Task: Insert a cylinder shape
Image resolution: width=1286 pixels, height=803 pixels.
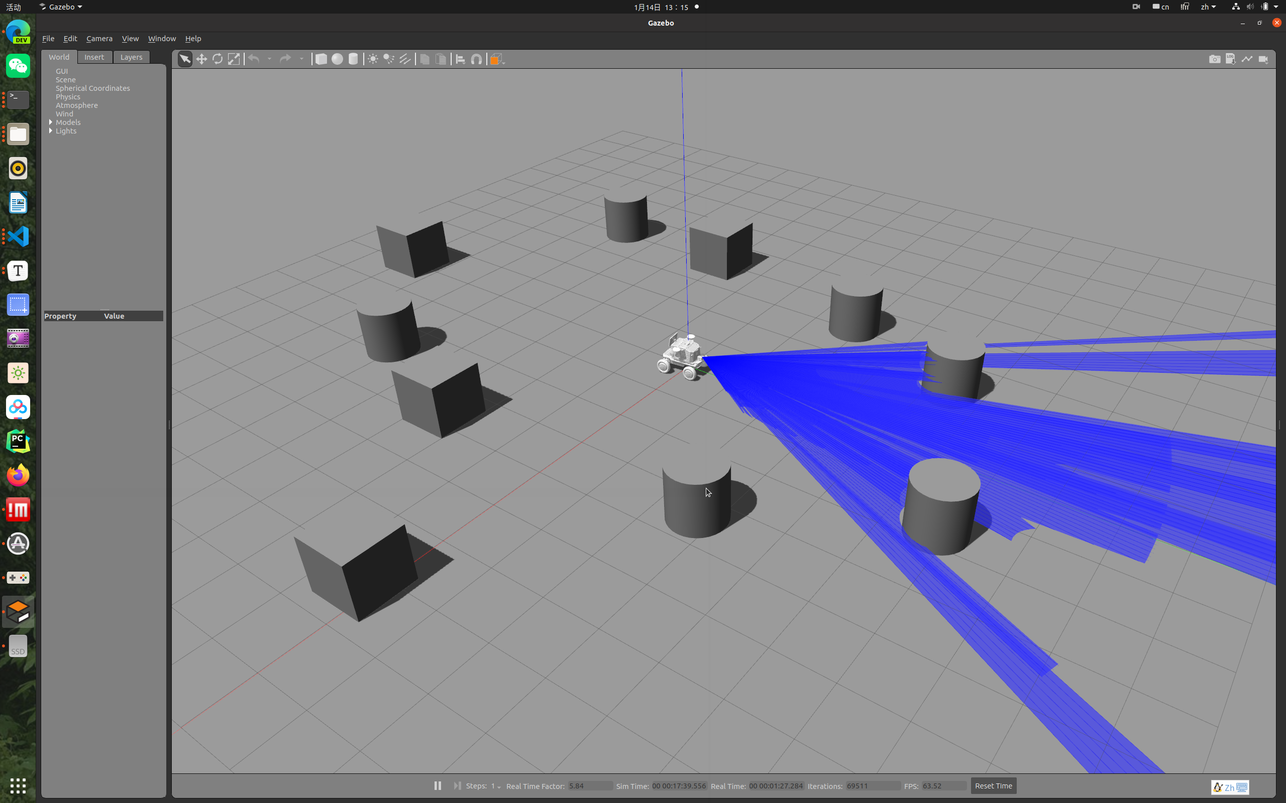Action: pos(353,59)
